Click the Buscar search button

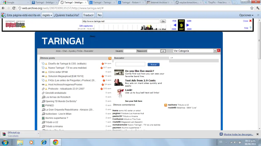coord(154,64)
